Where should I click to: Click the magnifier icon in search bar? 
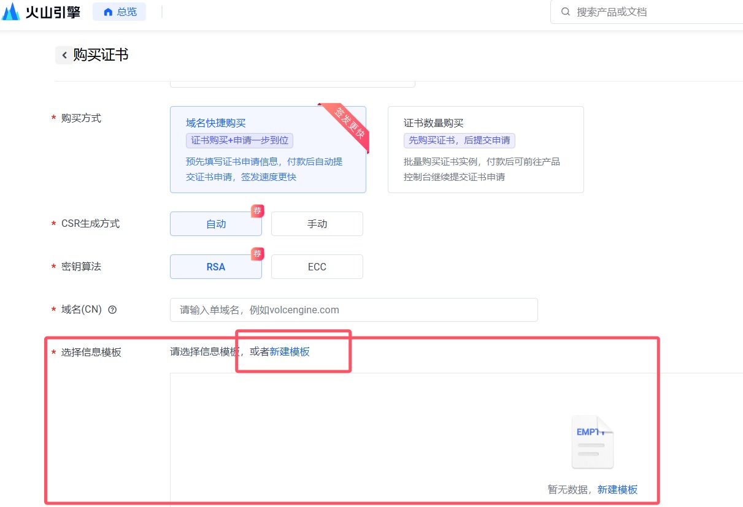click(x=565, y=12)
